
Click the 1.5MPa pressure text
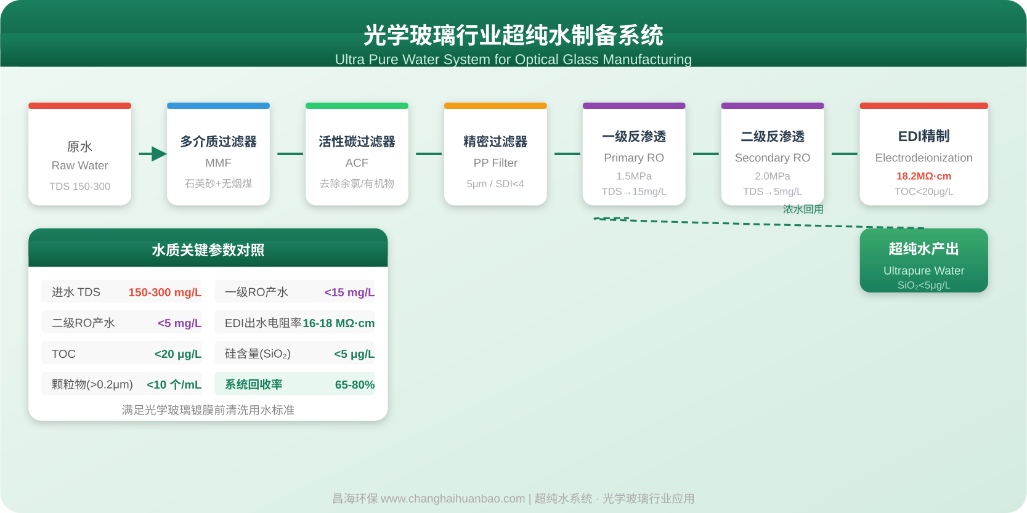pos(634,176)
